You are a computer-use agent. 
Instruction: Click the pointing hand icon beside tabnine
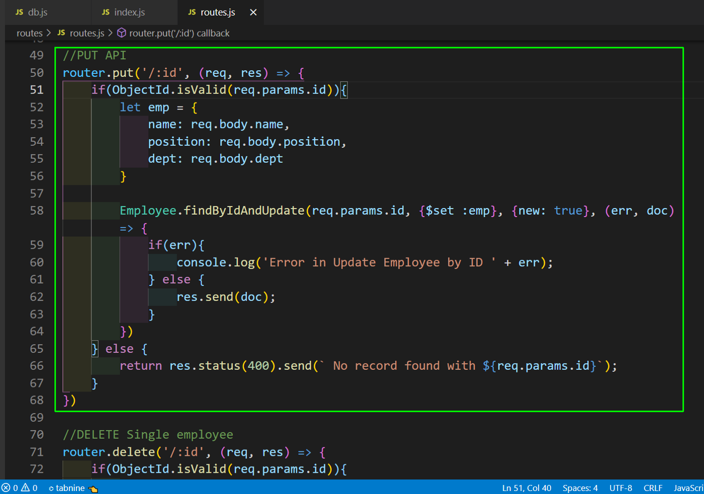(x=93, y=488)
